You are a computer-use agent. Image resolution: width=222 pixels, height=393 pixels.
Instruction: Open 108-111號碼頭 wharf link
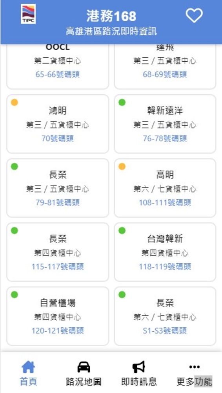165,202
